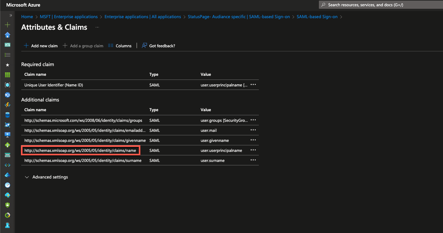Select the Favorites star icon
443x233 pixels.
coord(8,65)
